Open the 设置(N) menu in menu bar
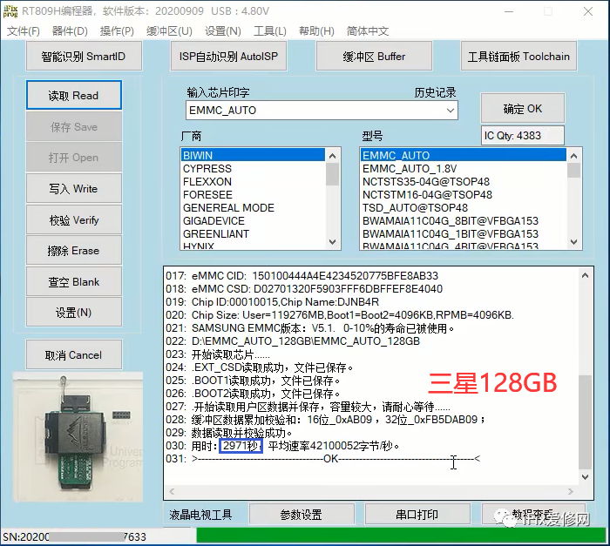610x546 pixels. point(223,30)
